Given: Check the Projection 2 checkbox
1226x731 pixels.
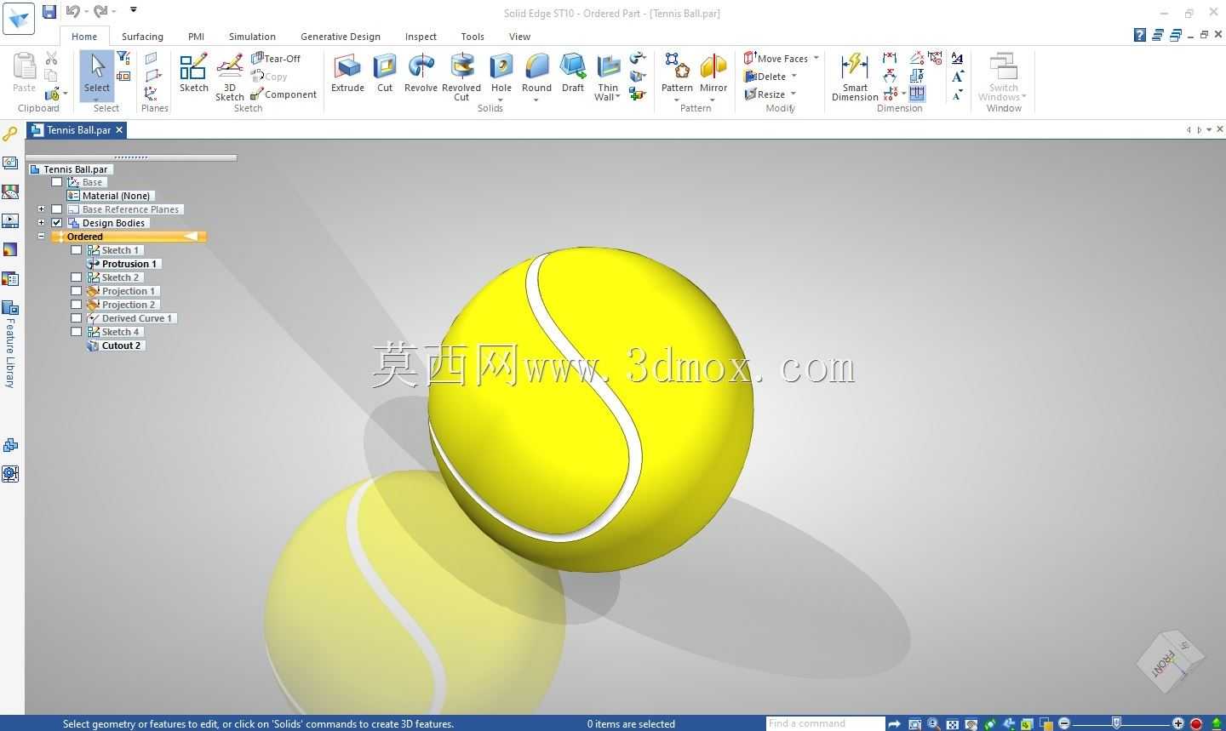Looking at the screenshot, I should pos(77,305).
